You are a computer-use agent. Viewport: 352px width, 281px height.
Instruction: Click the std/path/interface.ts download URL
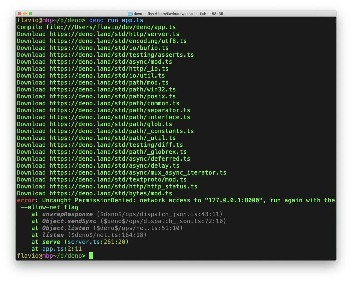click(x=120, y=117)
